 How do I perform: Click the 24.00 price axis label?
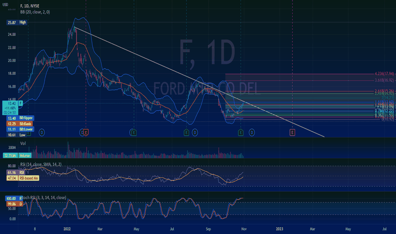point(11,34)
